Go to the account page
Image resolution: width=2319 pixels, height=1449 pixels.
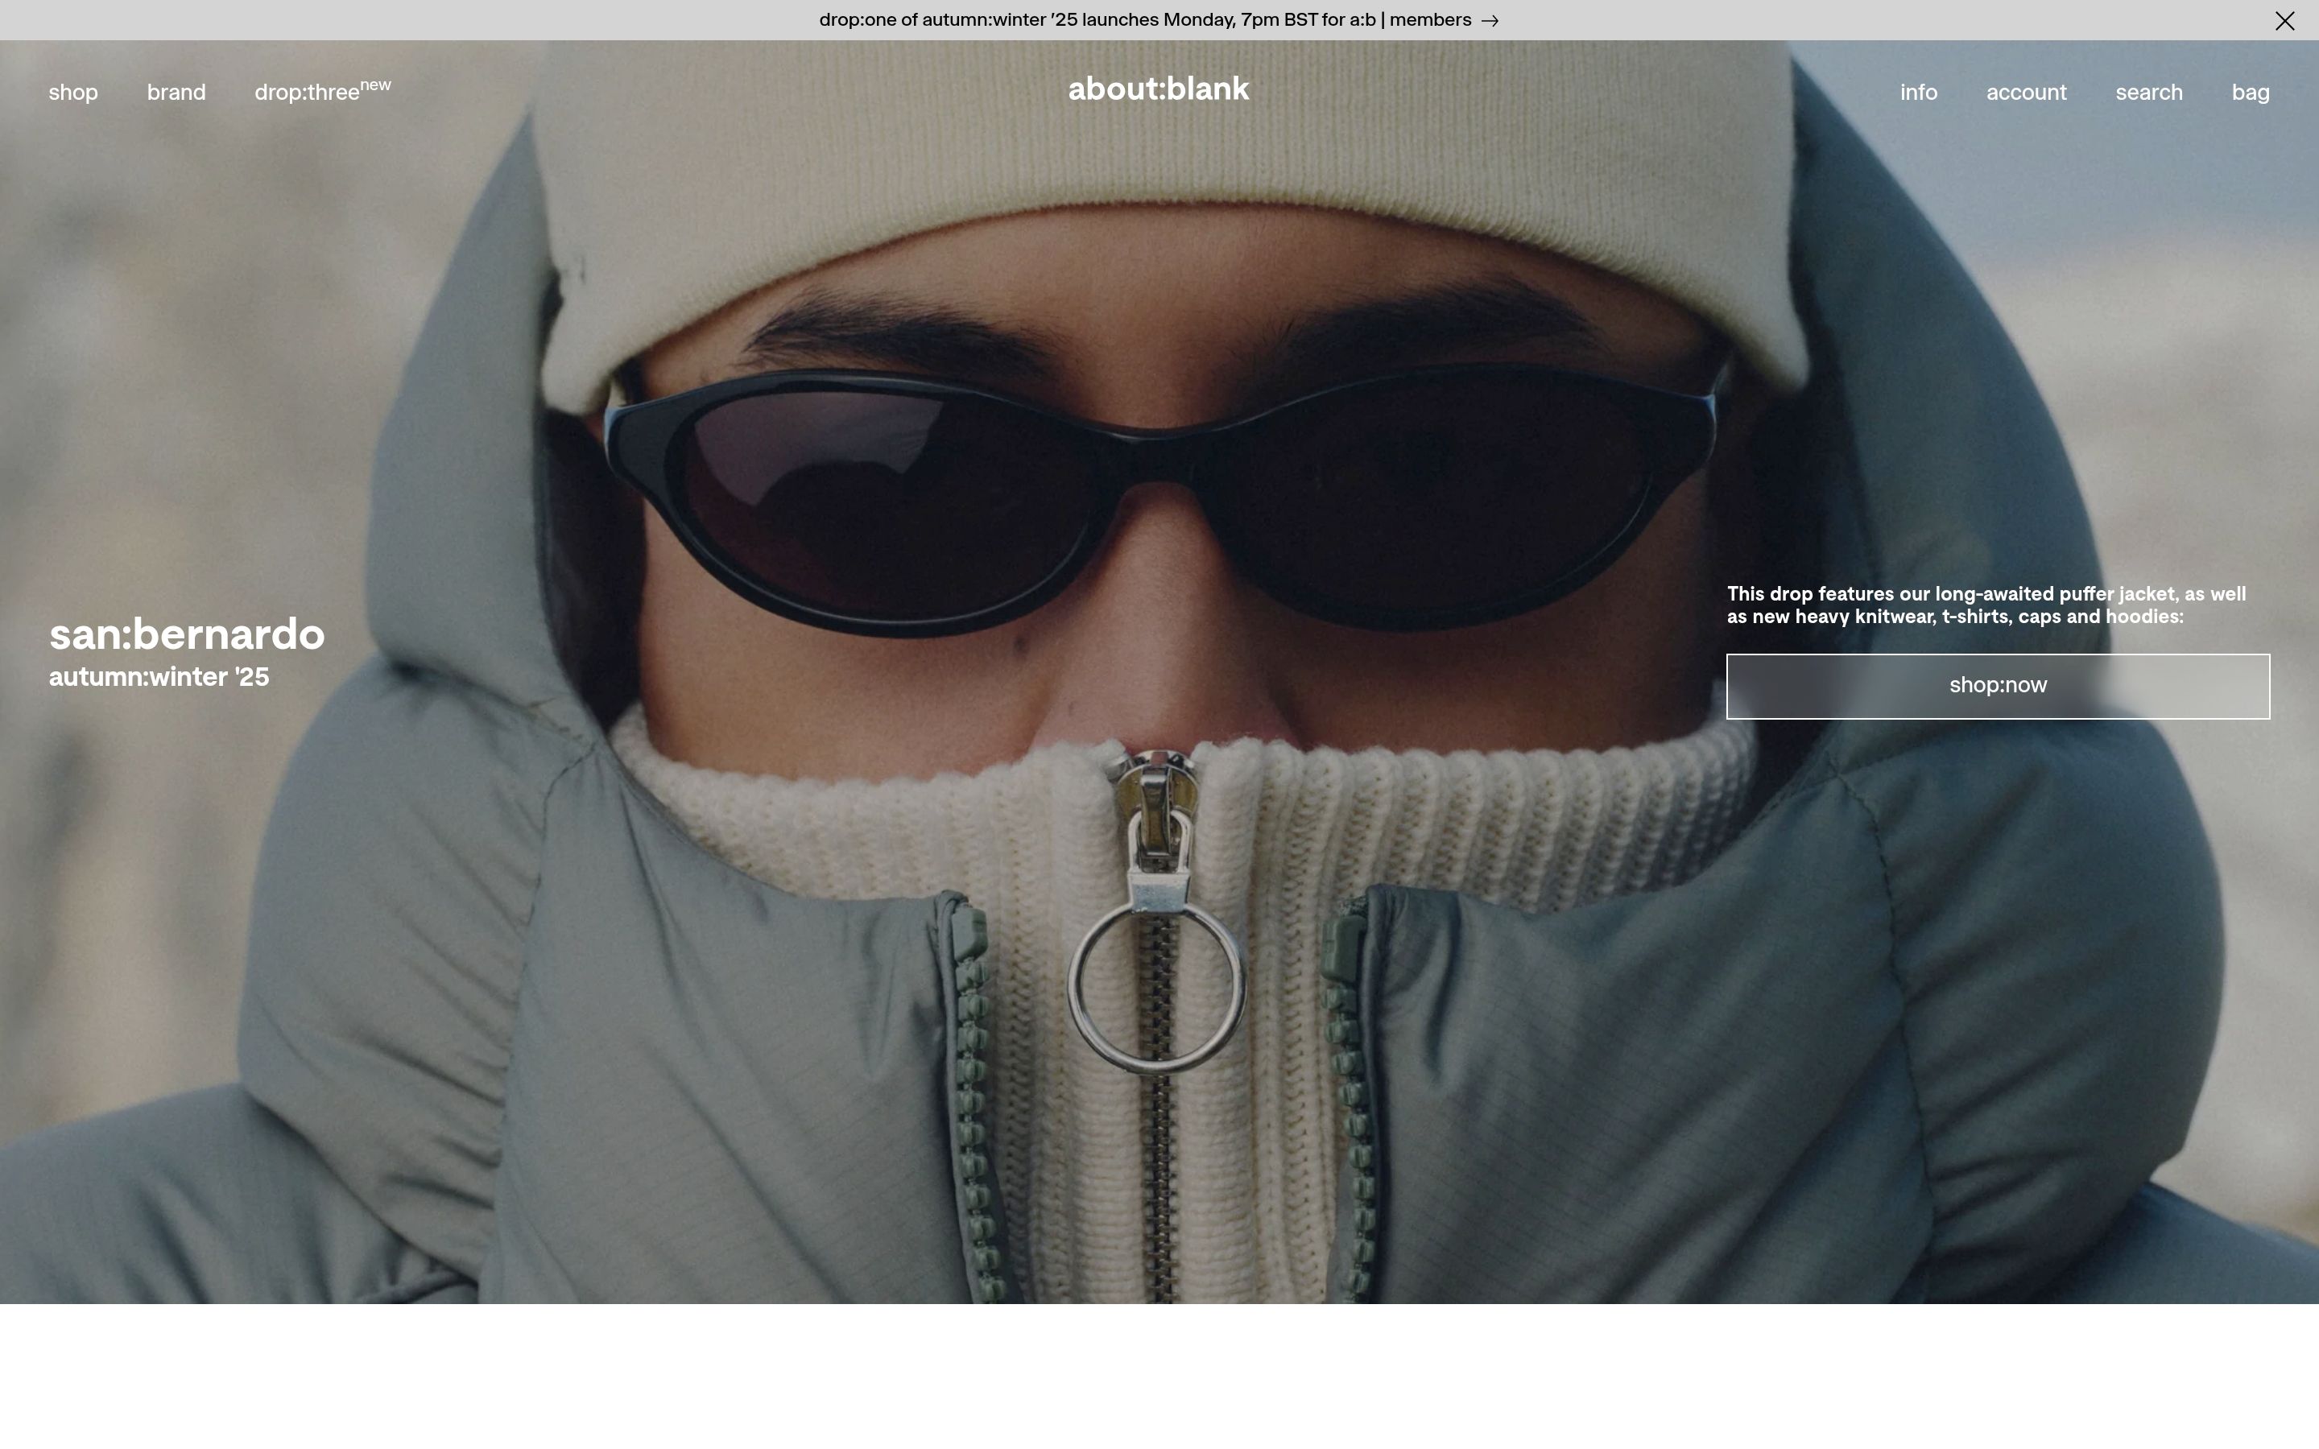tap(2026, 93)
